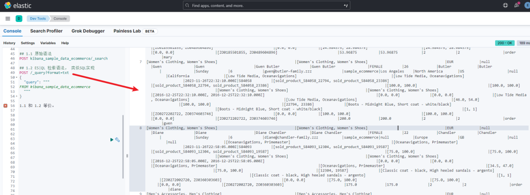Switch to the Console tab
This screenshot has height=195, width=530.
(12, 31)
